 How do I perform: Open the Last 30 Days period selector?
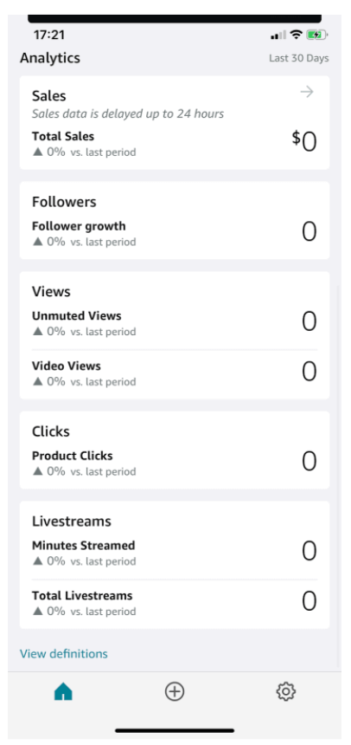(299, 58)
